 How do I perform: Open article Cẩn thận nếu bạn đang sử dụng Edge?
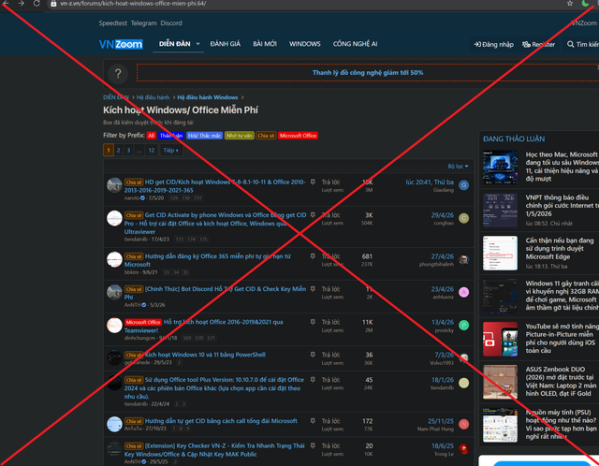click(x=560, y=249)
